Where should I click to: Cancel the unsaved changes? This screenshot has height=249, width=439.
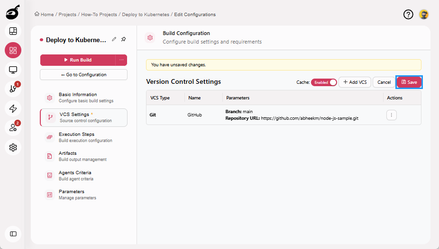click(x=384, y=82)
